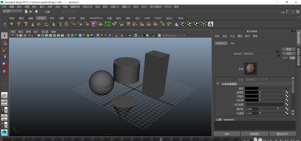Screen dimensions: 301x141
Task: Click the purple cube shelf icon
Action: [94, 24]
